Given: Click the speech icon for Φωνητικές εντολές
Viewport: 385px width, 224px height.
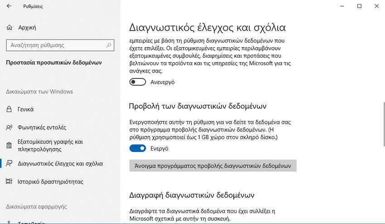Looking at the screenshot, I should point(9,127).
